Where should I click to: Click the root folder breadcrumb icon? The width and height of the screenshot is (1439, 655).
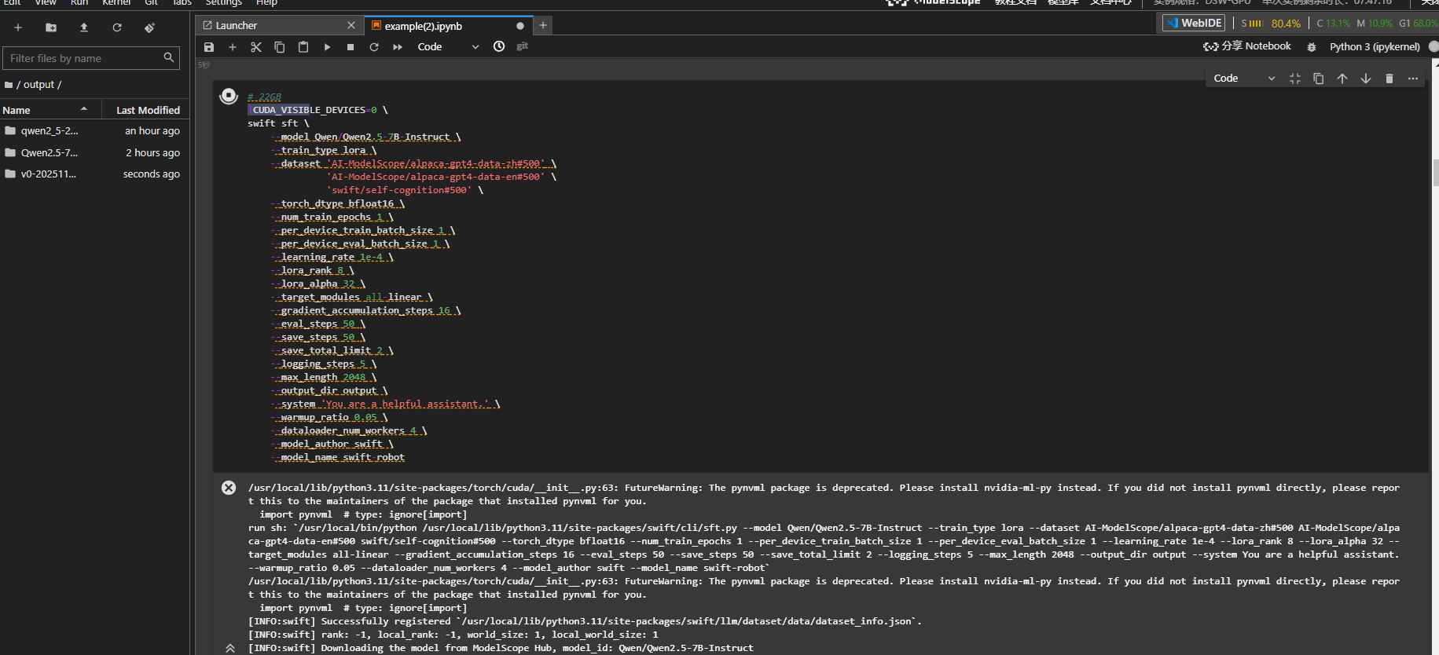tap(9, 85)
